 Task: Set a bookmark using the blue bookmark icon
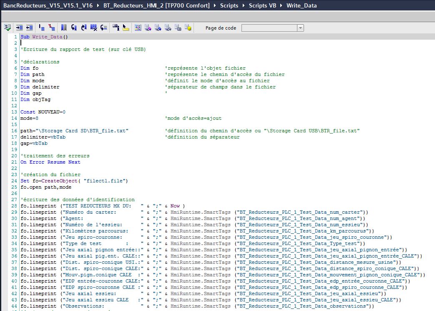point(64,28)
